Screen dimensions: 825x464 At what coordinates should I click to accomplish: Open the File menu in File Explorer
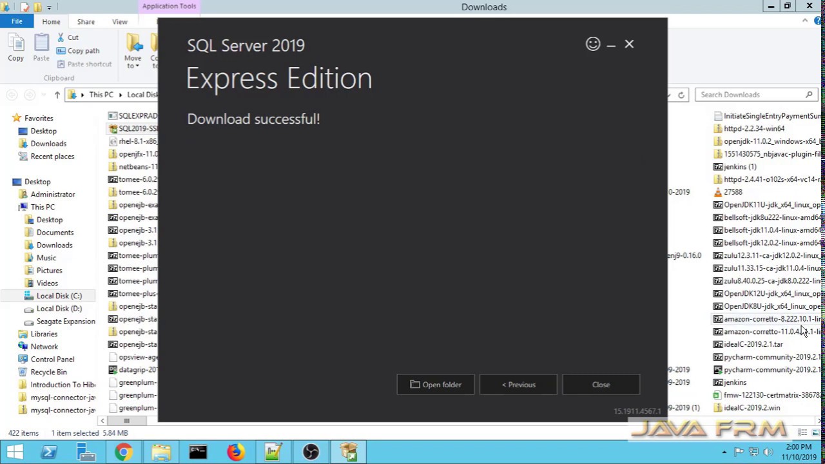(17, 21)
